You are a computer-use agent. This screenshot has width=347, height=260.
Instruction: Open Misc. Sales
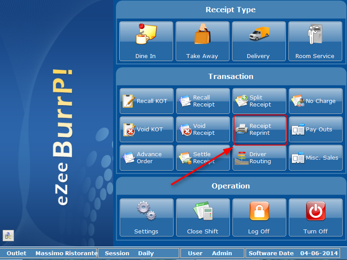coord(316,158)
